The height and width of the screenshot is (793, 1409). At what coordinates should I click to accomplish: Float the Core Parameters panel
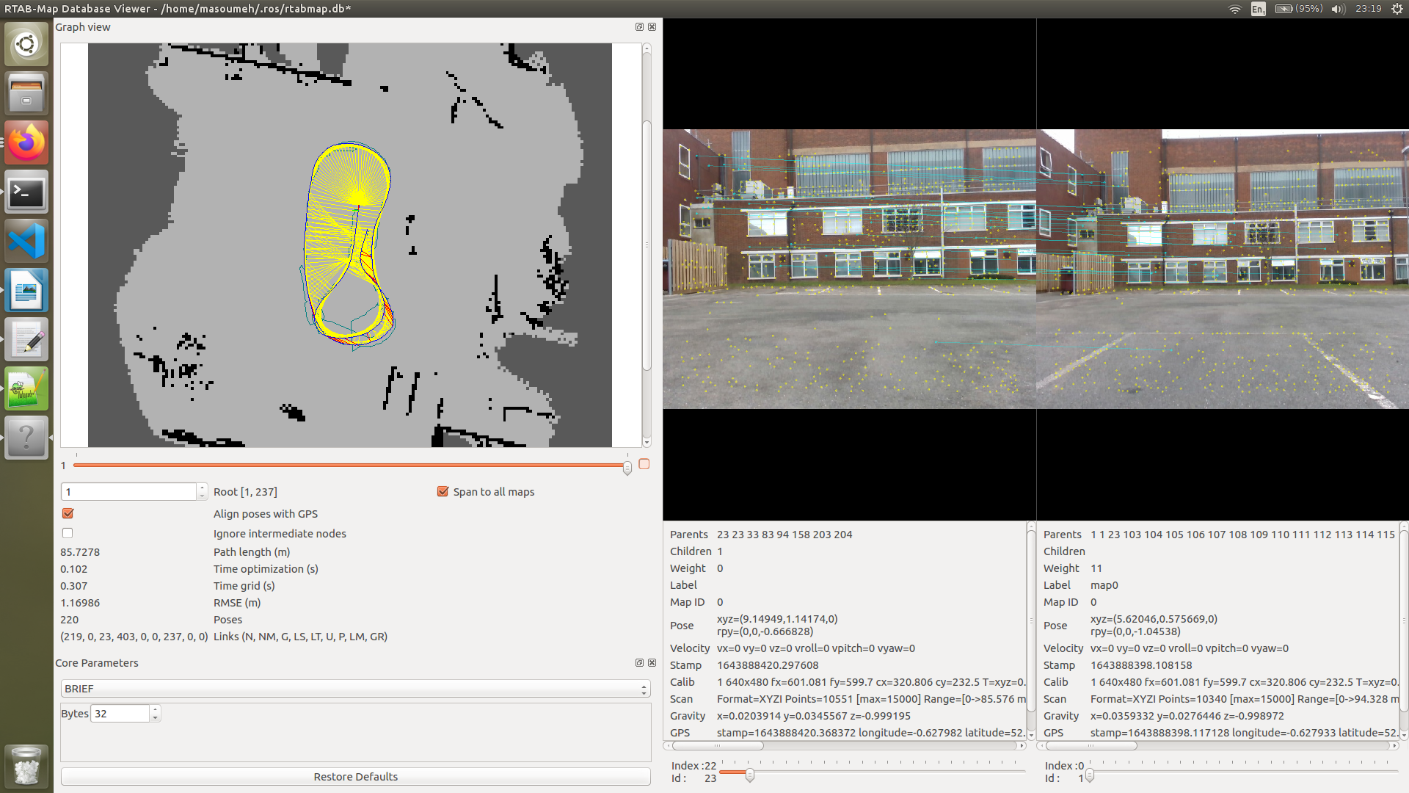[x=639, y=663]
